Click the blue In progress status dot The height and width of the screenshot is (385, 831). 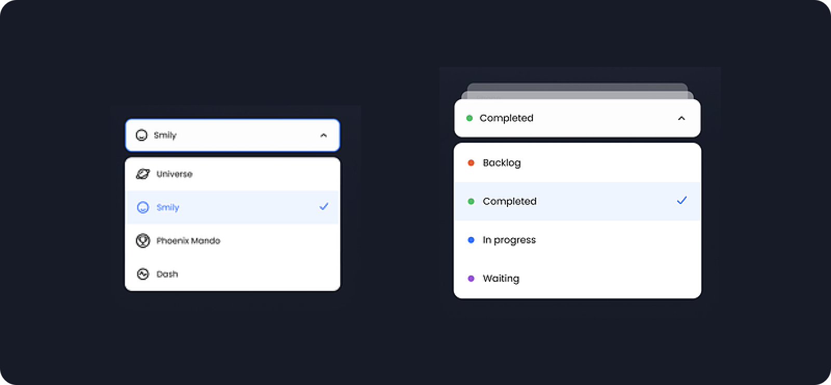(471, 240)
